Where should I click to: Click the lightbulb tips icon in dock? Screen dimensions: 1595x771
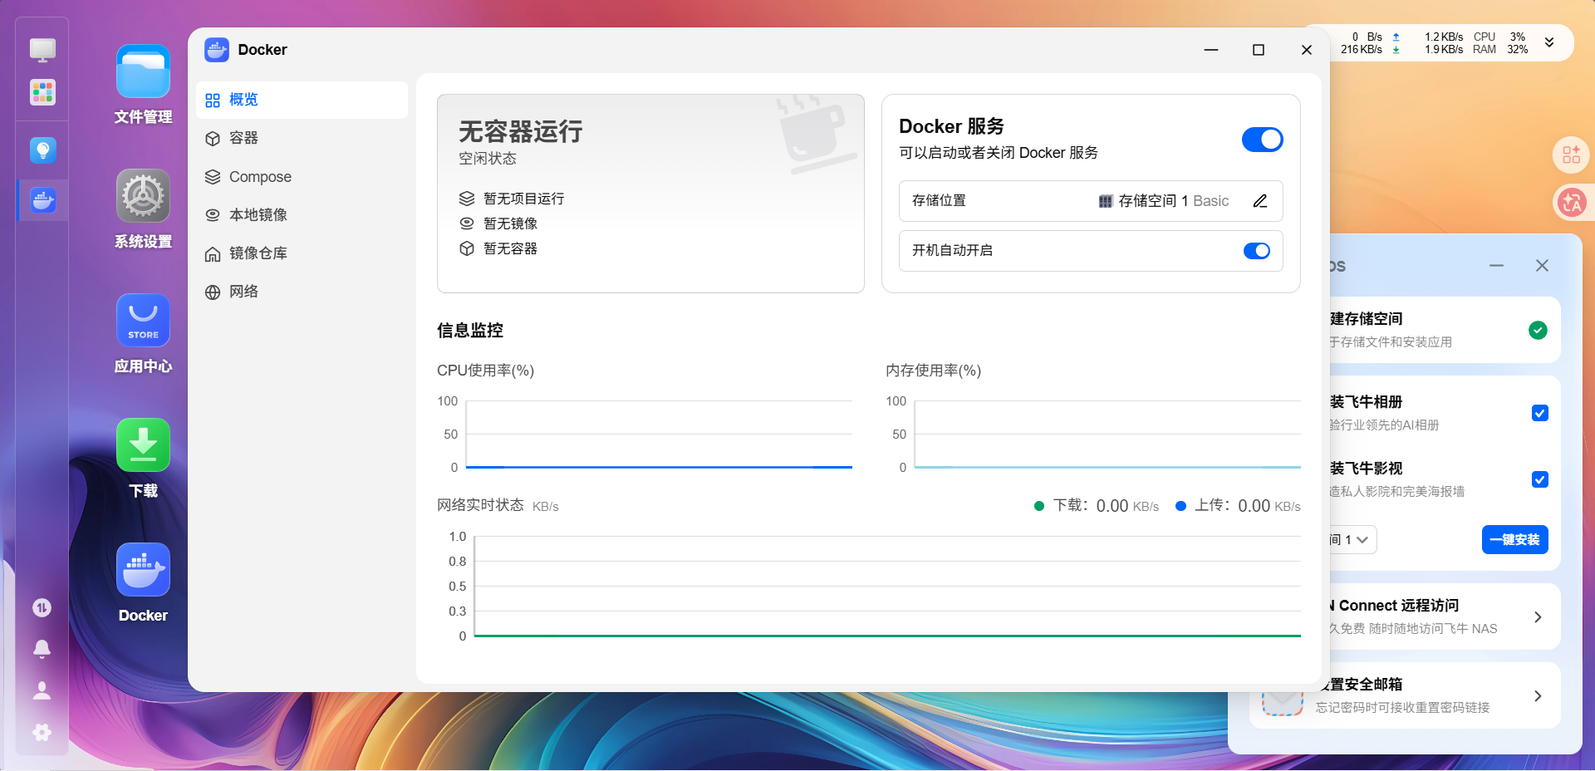(x=42, y=150)
